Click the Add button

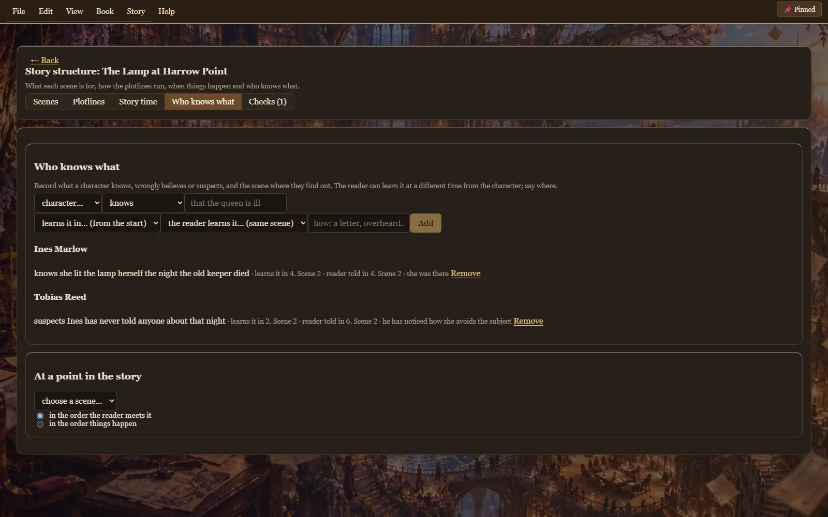tap(425, 223)
